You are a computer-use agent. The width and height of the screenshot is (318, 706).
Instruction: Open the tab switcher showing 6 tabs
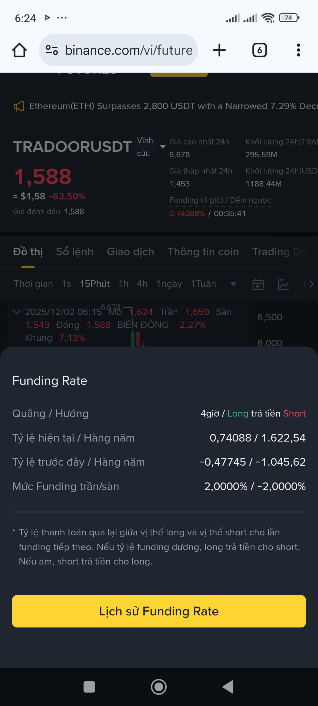[x=259, y=50]
